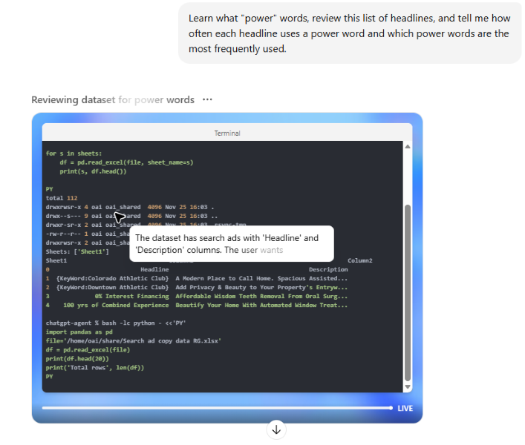Viewport: 525px width, 445px height.
Task: Click the Headline column header in output
Action: pos(154,270)
